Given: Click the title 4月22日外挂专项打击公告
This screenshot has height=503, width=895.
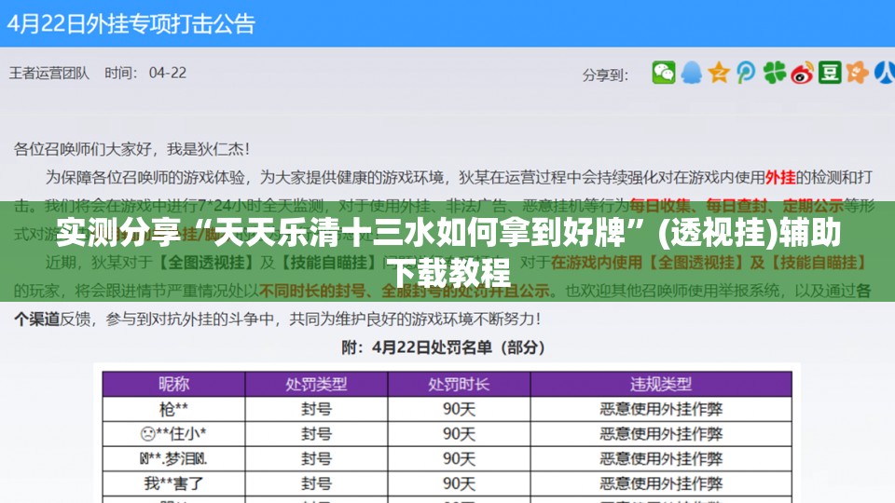Looking at the screenshot, I should pos(131,24).
